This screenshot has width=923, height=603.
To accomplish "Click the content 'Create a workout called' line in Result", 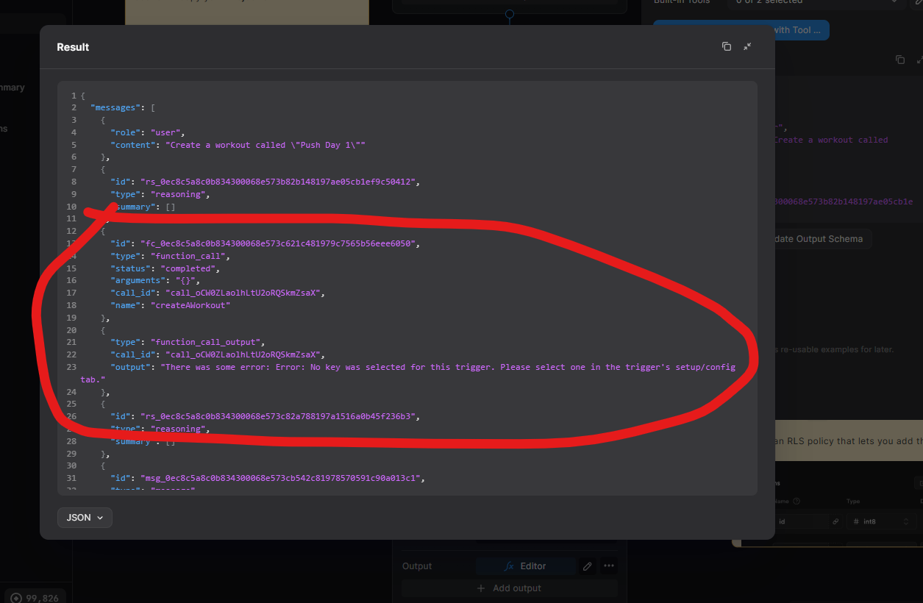I will coord(238,145).
